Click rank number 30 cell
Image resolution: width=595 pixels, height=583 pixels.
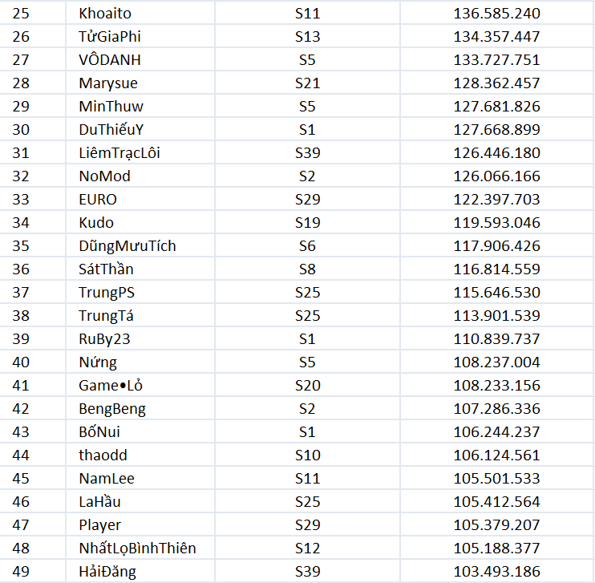[33, 129]
